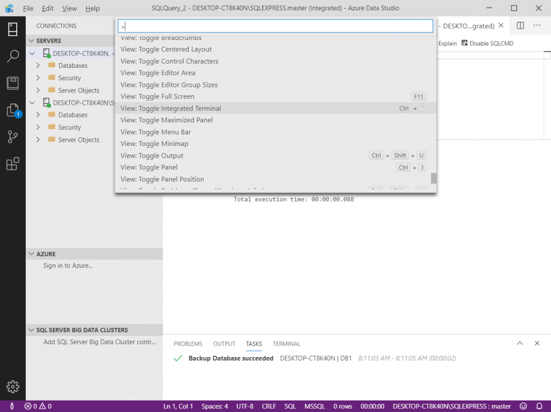
Task: Expand Databases under the first server
Action: (x=38, y=66)
